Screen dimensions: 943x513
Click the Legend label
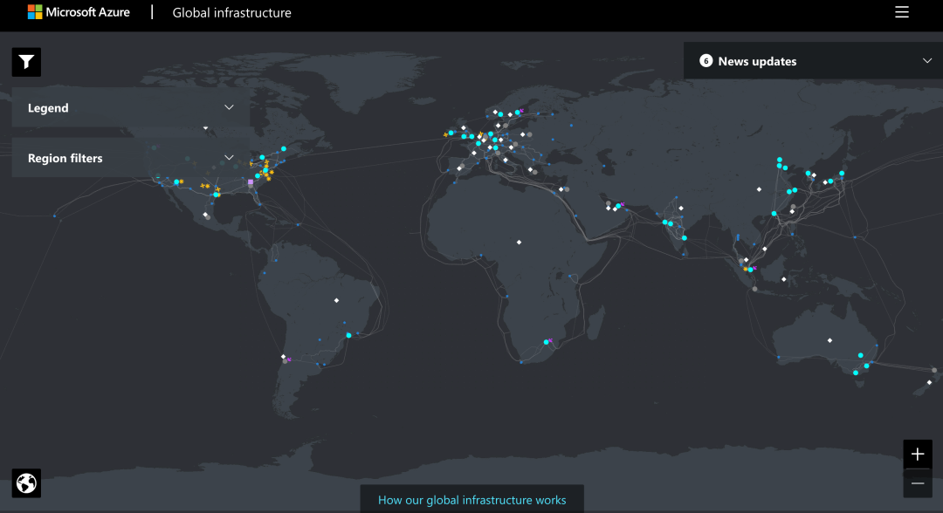48,108
